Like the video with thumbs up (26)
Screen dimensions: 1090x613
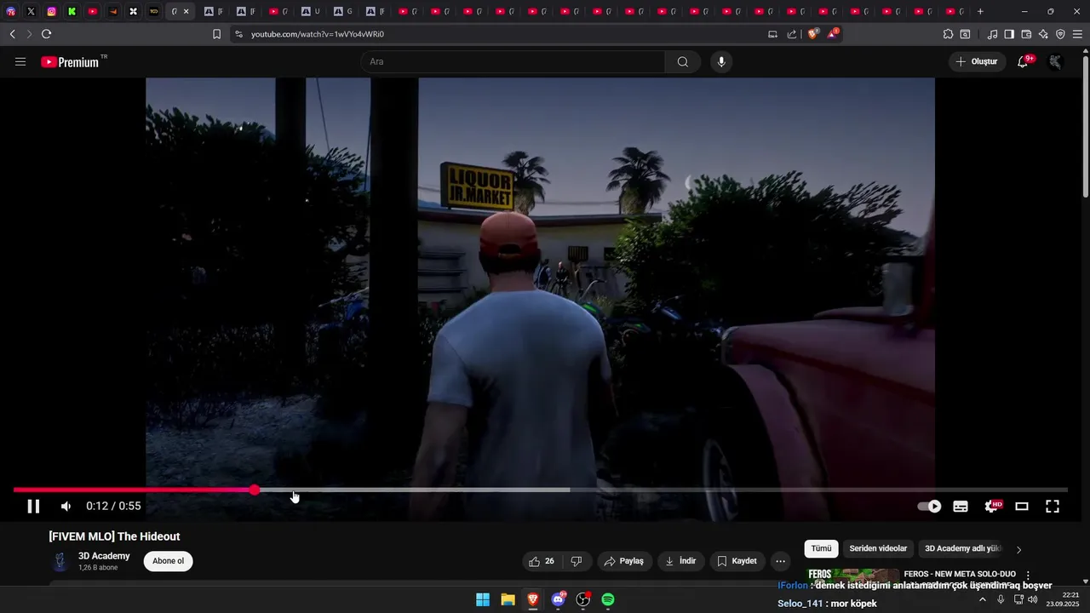pos(542,561)
